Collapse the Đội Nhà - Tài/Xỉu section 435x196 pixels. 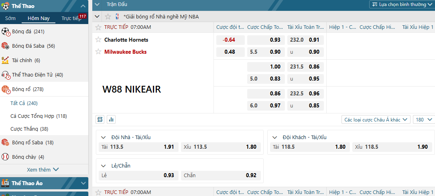[x=103, y=137]
